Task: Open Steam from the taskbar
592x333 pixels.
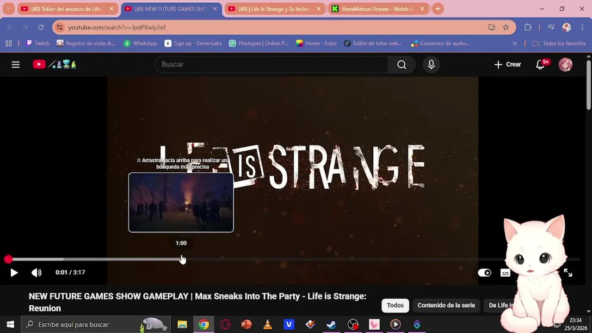Action: coord(332,325)
